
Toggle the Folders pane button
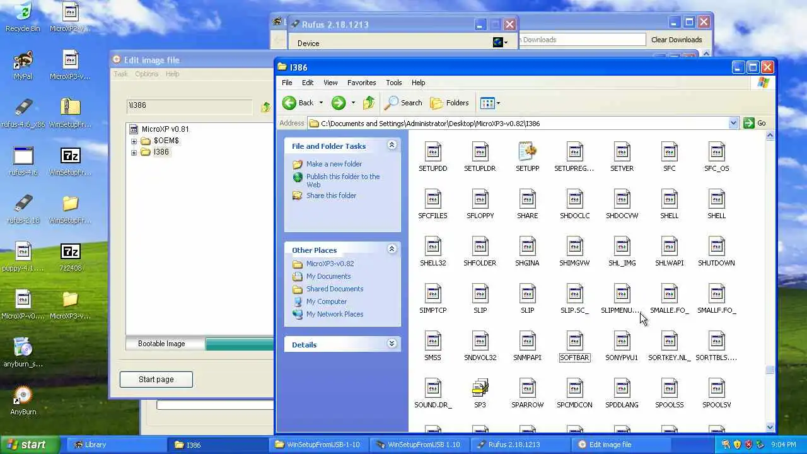tap(450, 103)
